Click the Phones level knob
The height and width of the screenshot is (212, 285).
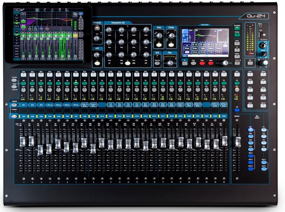pos(263,54)
